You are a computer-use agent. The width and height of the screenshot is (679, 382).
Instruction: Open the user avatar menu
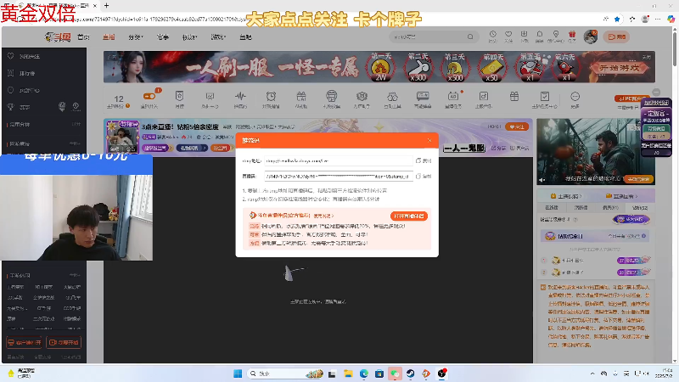(591, 37)
